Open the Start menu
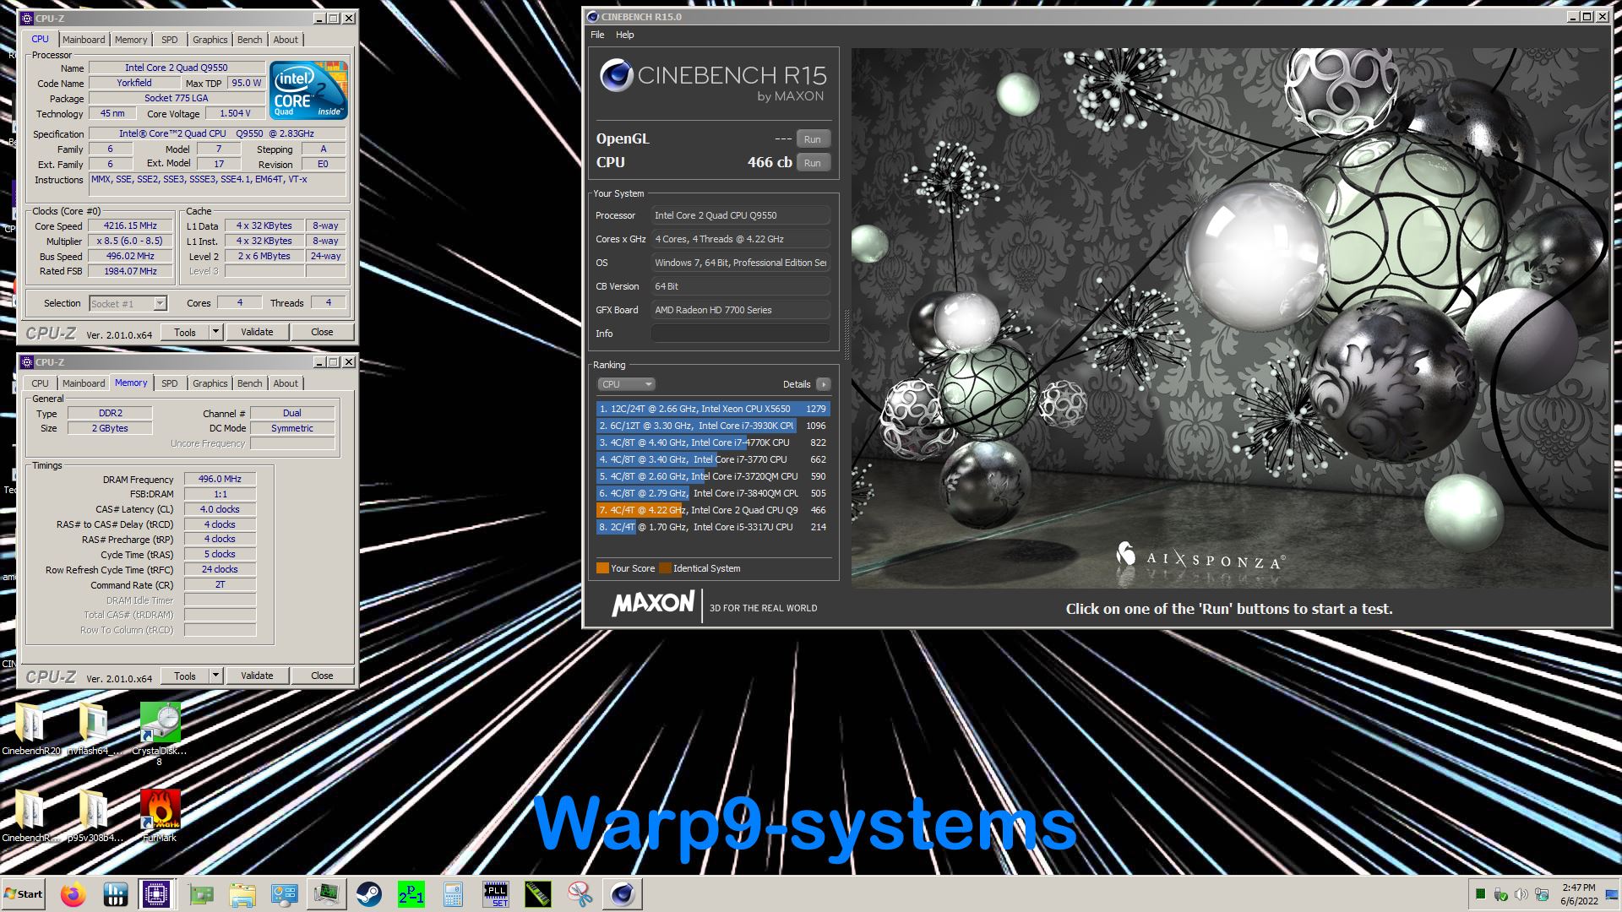Screen dimensions: 1622x912 (23, 894)
